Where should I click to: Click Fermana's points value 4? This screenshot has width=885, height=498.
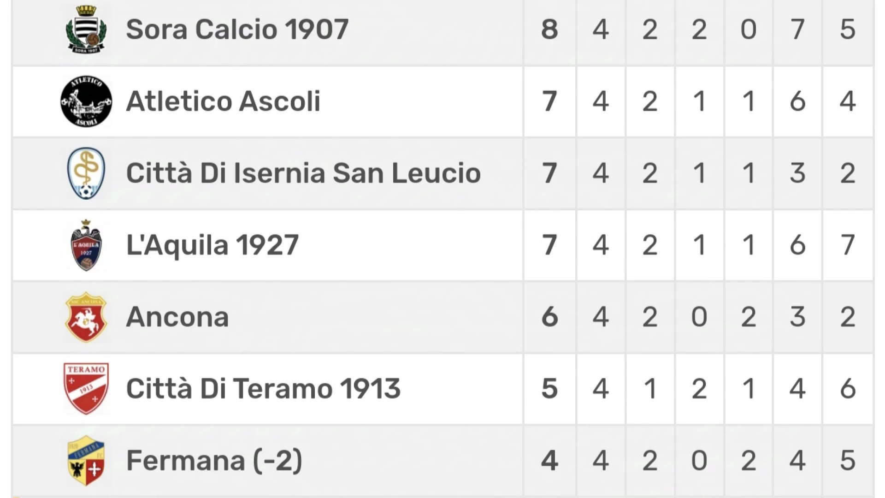(549, 461)
